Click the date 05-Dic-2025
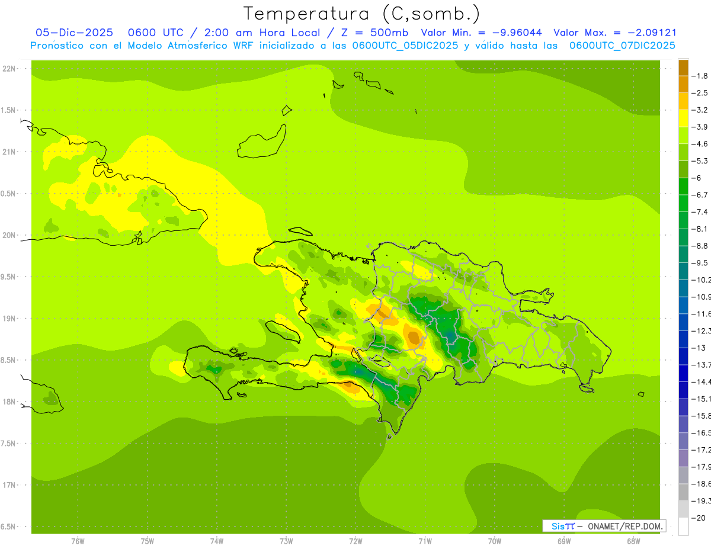This screenshot has width=711, height=549. 74,33
